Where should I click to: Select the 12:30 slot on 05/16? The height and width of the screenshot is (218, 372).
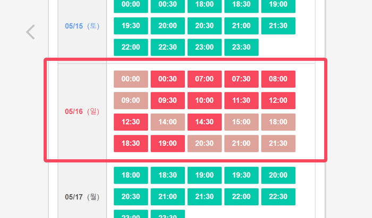click(x=131, y=122)
